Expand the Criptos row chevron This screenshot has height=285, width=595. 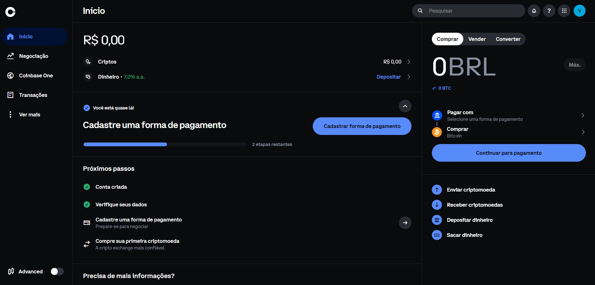409,62
